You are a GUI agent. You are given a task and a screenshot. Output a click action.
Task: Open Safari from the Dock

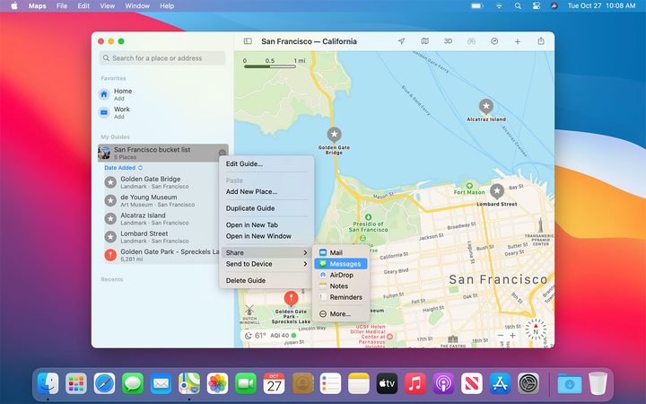(x=104, y=383)
